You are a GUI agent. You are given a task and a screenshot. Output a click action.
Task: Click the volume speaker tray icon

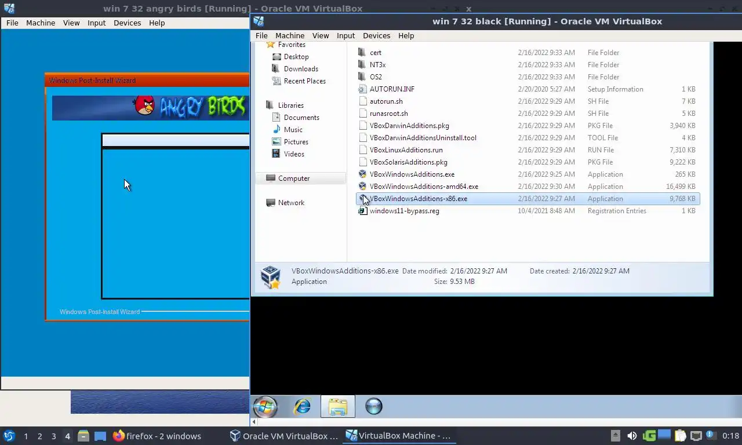[632, 436]
